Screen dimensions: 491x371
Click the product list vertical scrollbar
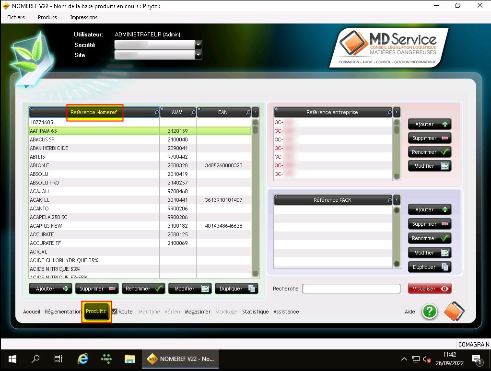coord(256,201)
